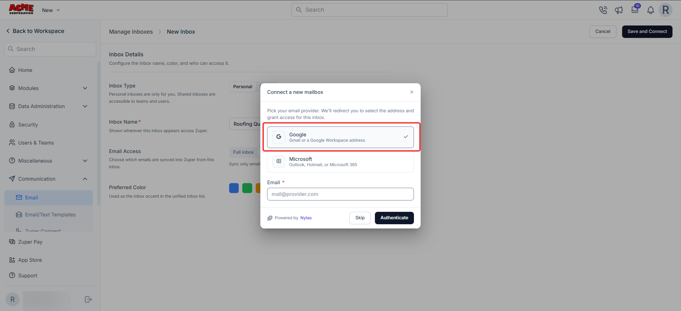Open Email/Text Templates in sidebar

(49, 215)
